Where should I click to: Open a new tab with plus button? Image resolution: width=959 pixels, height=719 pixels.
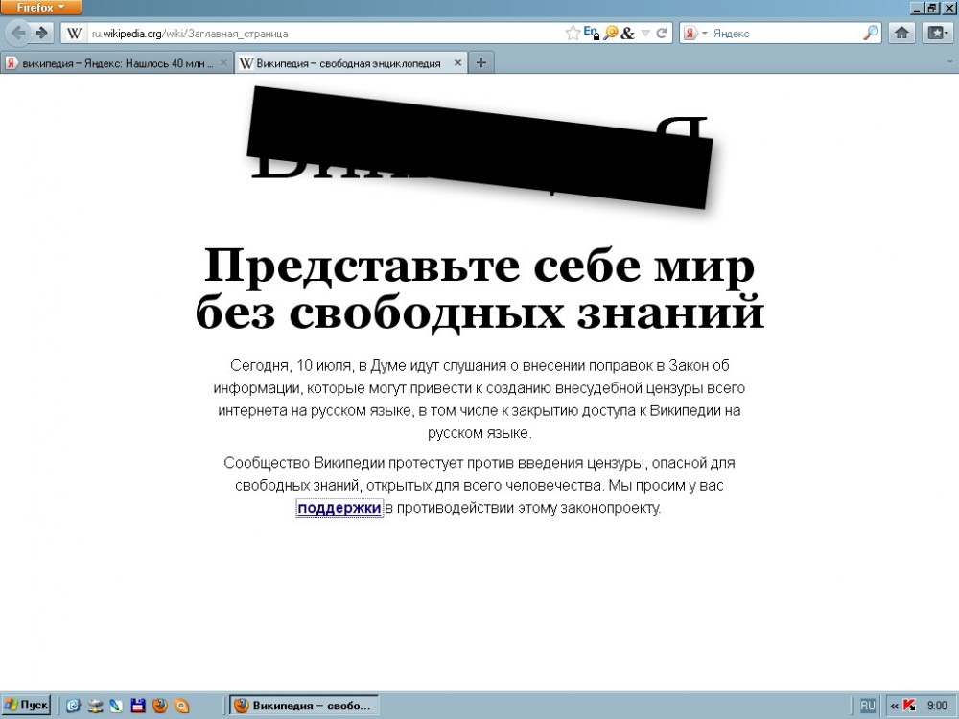(x=480, y=63)
